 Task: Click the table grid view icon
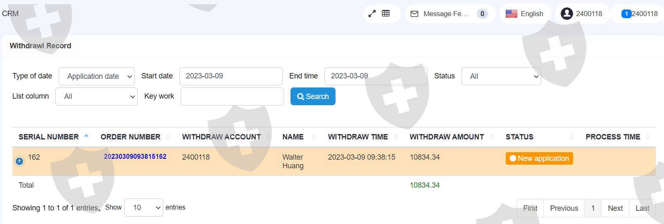coord(386,14)
